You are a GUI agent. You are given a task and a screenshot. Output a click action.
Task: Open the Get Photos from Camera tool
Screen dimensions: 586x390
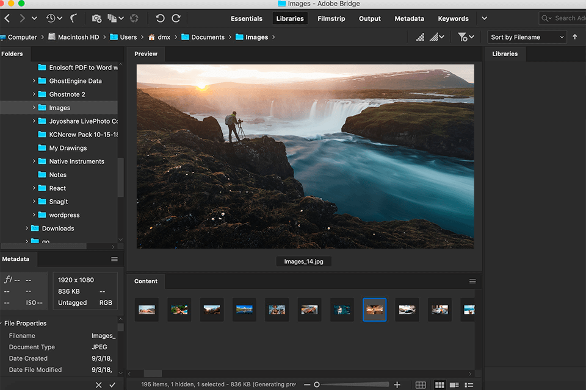[x=96, y=19]
